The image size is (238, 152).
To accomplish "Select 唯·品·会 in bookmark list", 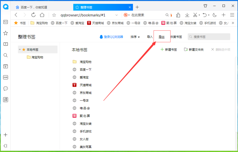I will [81, 108].
